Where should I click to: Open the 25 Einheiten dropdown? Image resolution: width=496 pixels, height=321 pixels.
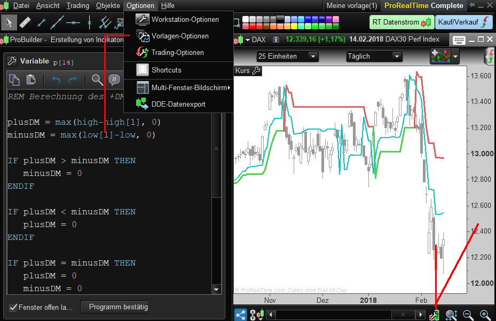click(x=288, y=56)
